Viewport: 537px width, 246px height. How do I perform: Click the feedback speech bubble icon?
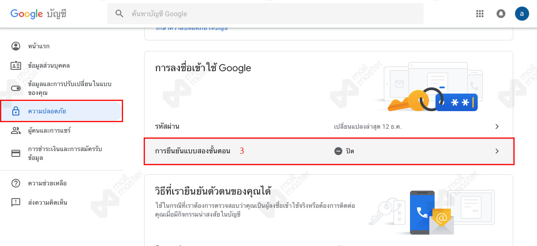[x=16, y=203]
